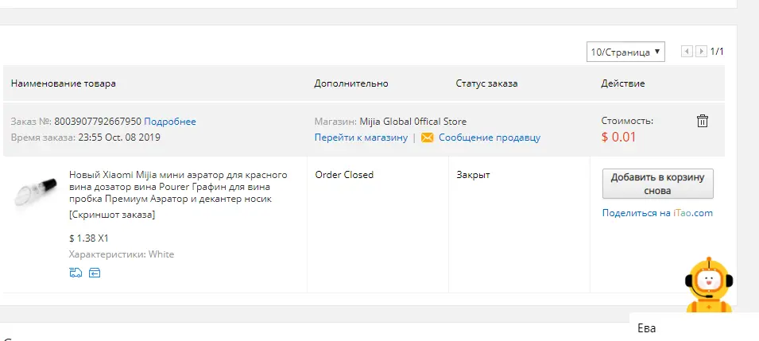Click the envelope icon beside Сообщение продавцу
This screenshot has width=759, height=341.
[427, 138]
